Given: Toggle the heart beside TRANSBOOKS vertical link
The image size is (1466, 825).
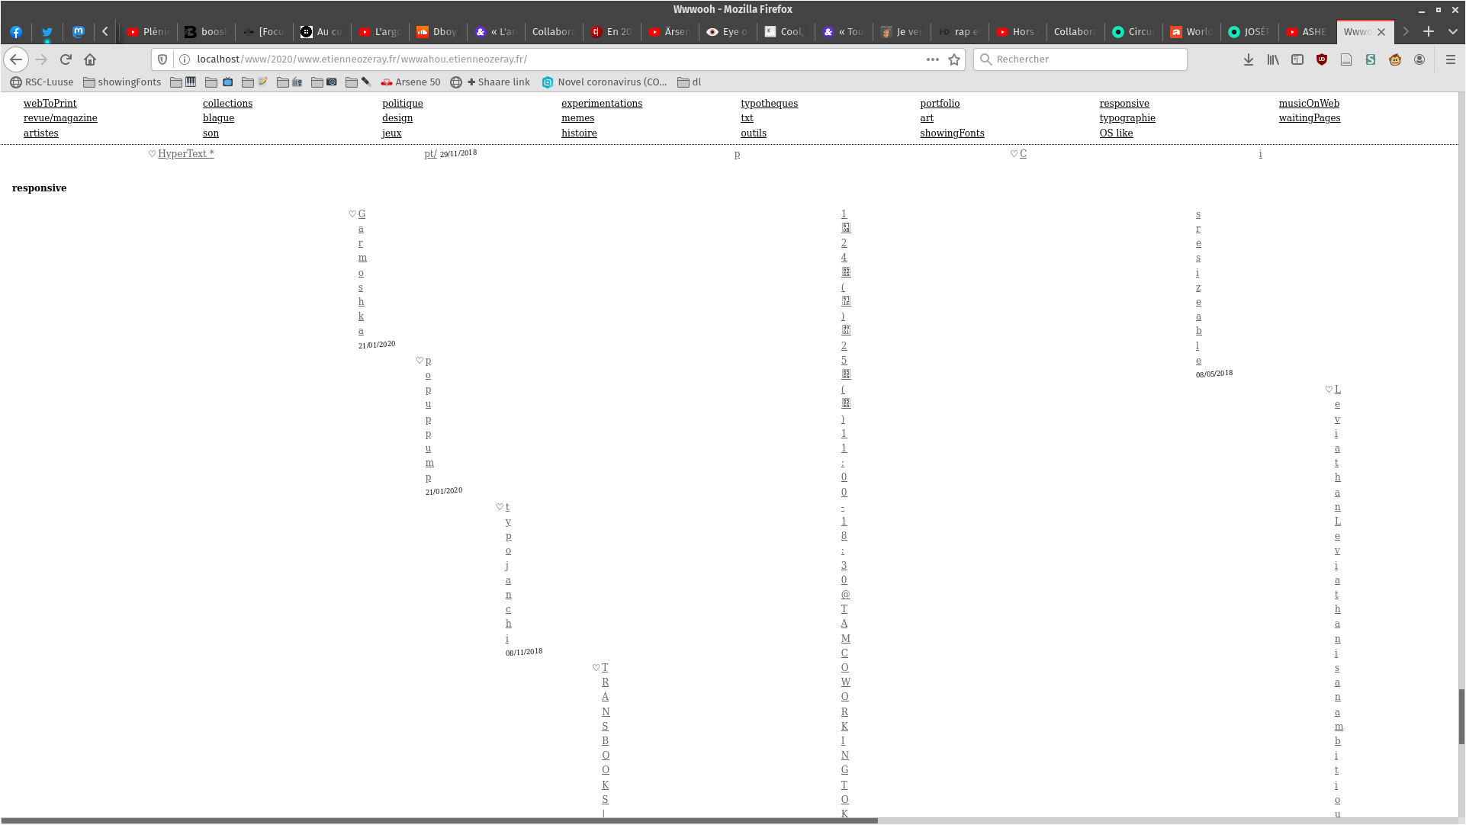Looking at the screenshot, I should coord(596,668).
